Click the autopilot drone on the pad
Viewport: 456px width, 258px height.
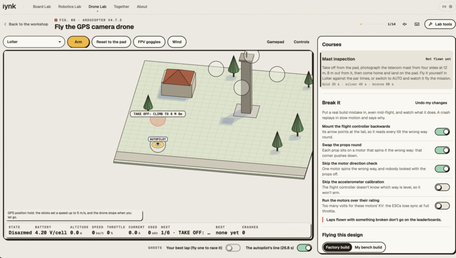pyautogui.click(x=158, y=145)
